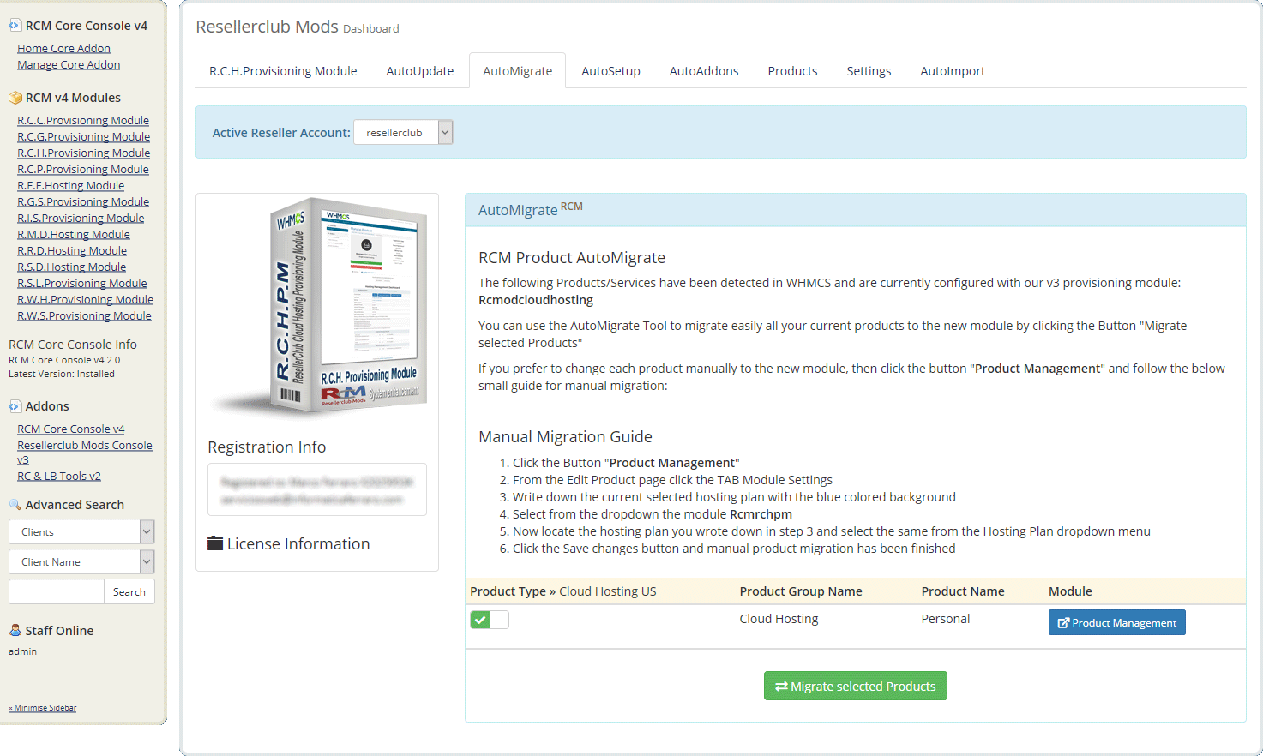Screen dimensions: 1263x756
Task: Open Home Core Addon link
Action: [x=63, y=48]
